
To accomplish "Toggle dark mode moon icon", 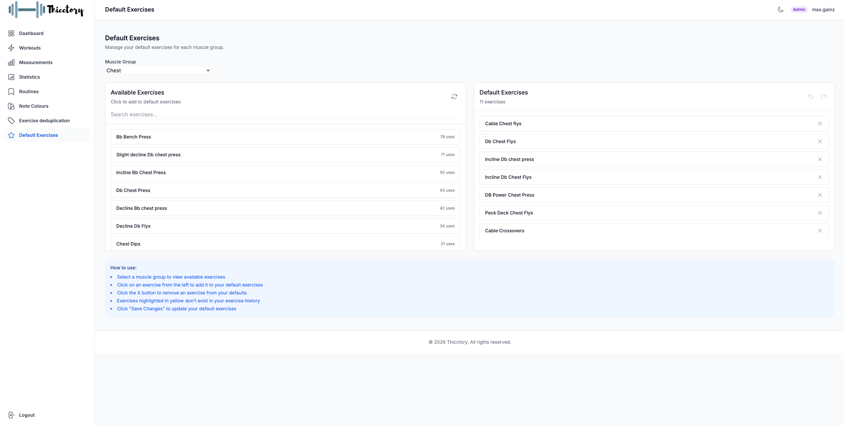I will tap(781, 10).
